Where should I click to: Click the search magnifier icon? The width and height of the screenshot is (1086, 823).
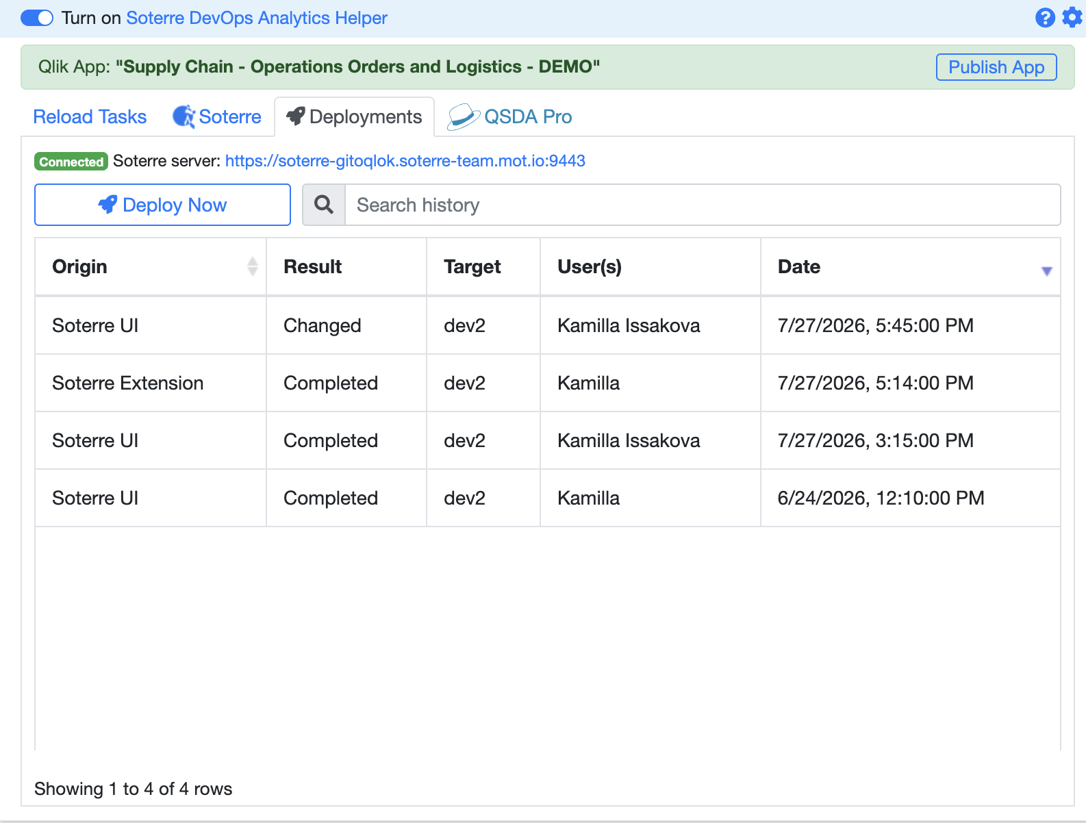coord(324,205)
